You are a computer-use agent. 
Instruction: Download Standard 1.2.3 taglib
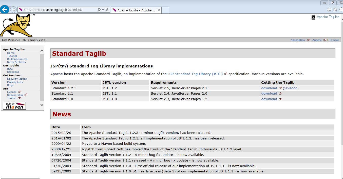coord(269,88)
